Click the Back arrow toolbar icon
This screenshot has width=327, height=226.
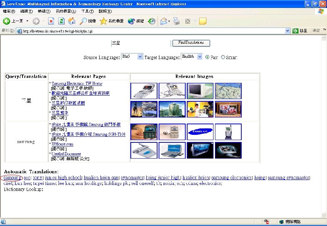pos(6,21)
